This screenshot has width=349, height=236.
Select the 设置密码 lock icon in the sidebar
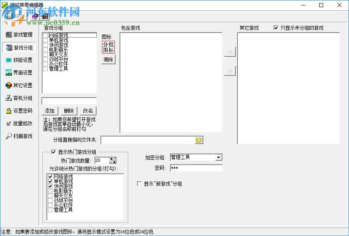[x=9, y=111]
